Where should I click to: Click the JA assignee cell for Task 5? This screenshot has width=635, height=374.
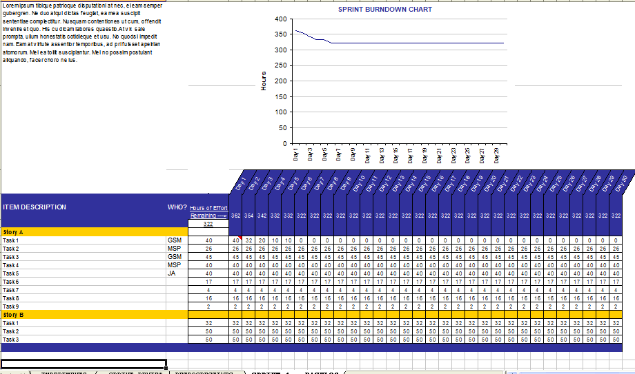coord(176,273)
